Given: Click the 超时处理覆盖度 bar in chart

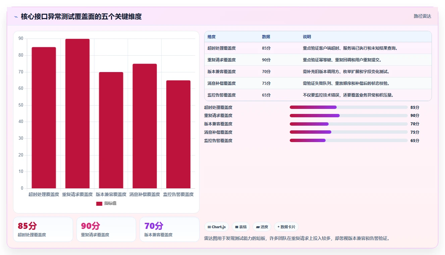Looking at the screenshot, I should pos(44,118).
